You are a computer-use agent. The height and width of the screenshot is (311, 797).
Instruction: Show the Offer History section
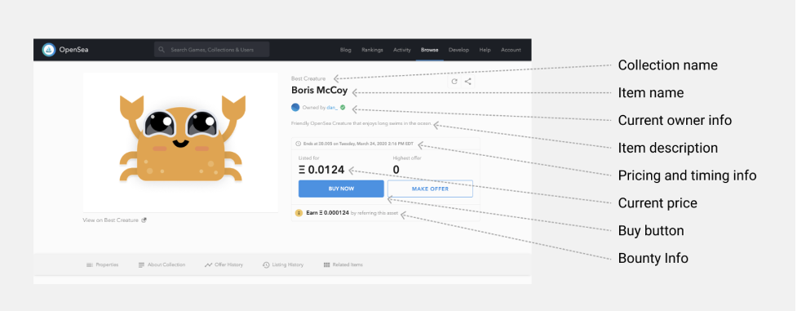[x=224, y=264]
